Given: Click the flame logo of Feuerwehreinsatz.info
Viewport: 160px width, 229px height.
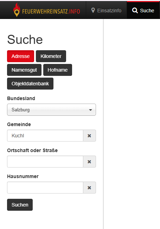Looking at the screenshot, I should (x=17, y=10).
